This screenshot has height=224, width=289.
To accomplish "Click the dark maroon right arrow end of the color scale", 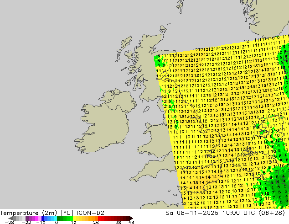I will point(131,218).
